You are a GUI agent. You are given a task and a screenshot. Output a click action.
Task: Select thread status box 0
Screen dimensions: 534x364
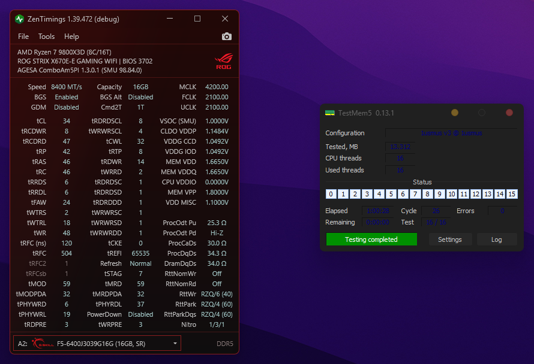pos(331,194)
